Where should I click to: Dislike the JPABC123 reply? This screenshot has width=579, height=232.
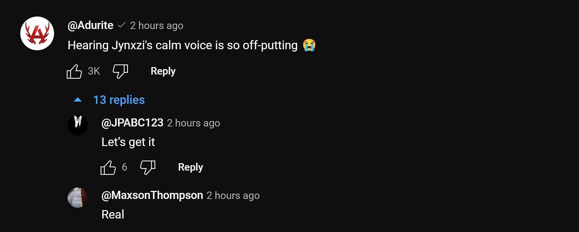pyautogui.click(x=148, y=168)
